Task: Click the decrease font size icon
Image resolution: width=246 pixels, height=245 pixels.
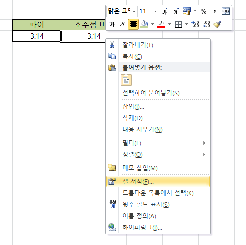Action: pyautogui.click(x=176, y=11)
